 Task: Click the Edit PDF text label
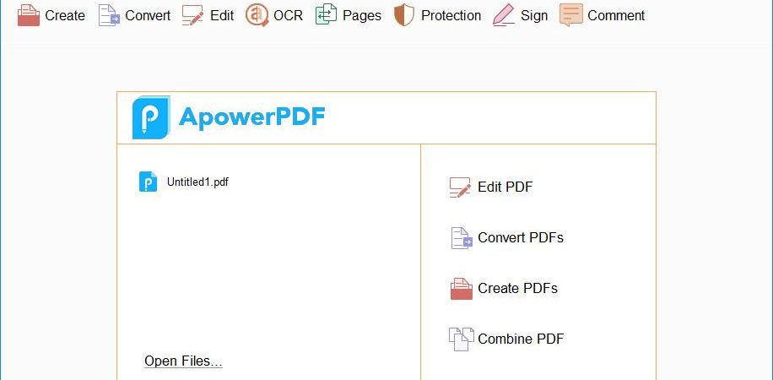pyautogui.click(x=505, y=187)
